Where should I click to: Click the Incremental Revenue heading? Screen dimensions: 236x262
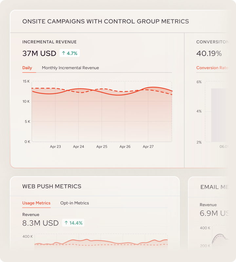click(49, 42)
